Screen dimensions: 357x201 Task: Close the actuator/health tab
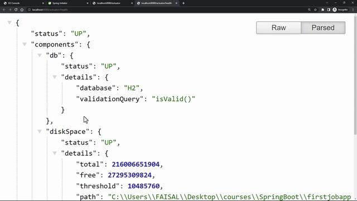click(x=176, y=3)
